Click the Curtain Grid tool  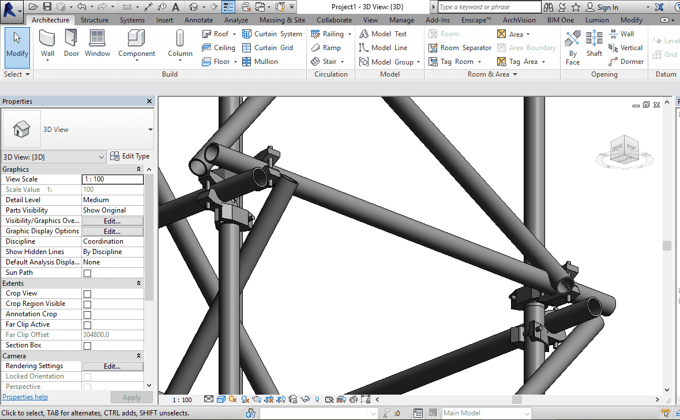pos(268,48)
